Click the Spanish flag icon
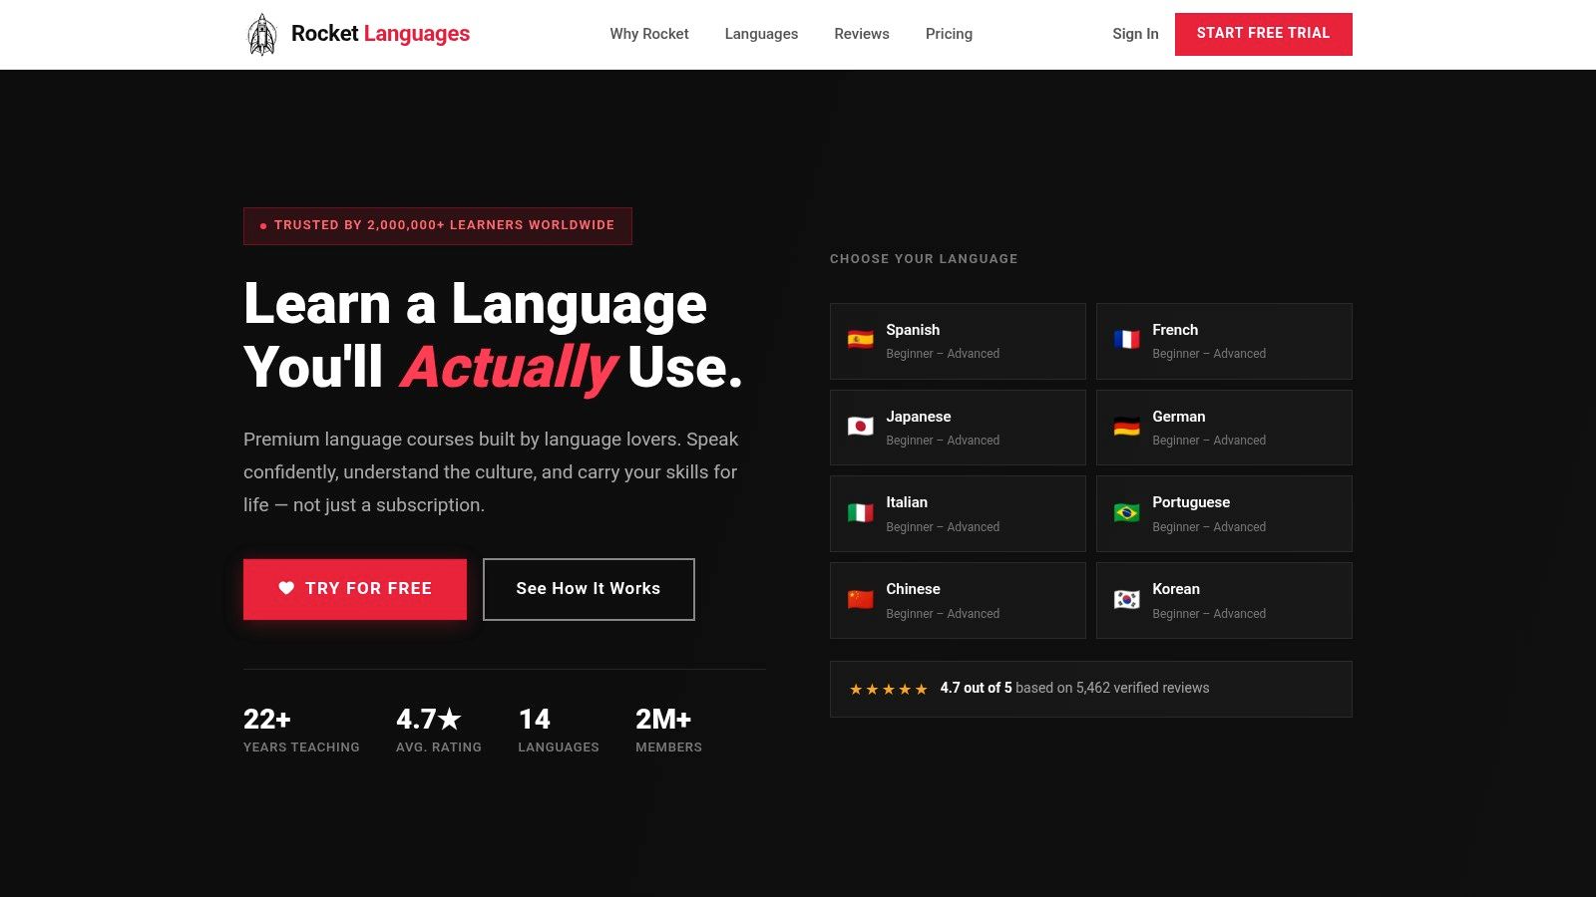This screenshot has width=1596, height=897. (x=860, y=340)
